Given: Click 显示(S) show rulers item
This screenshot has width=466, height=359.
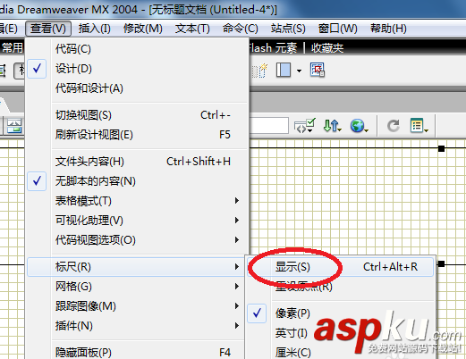Looking at the screenshot, I should [340, 267].
